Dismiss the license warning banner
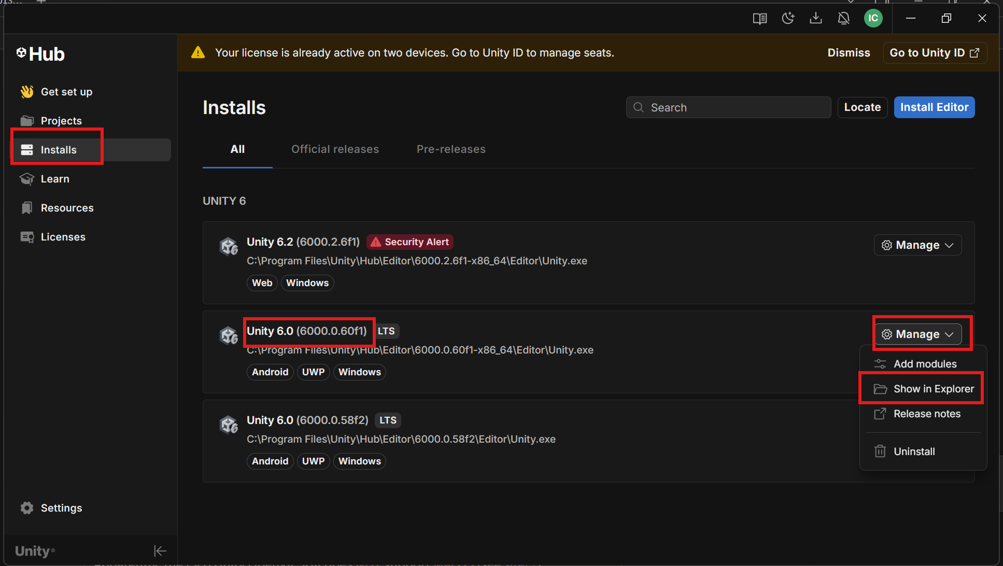 [x=849, y=53]
